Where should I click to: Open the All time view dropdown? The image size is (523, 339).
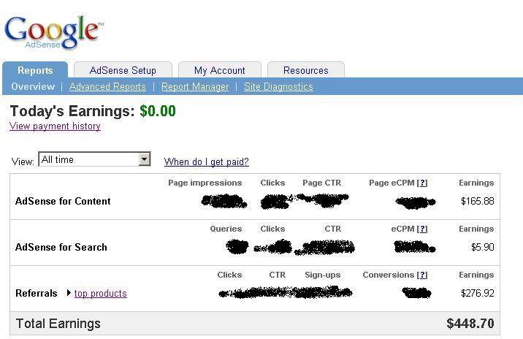[94, 159]
